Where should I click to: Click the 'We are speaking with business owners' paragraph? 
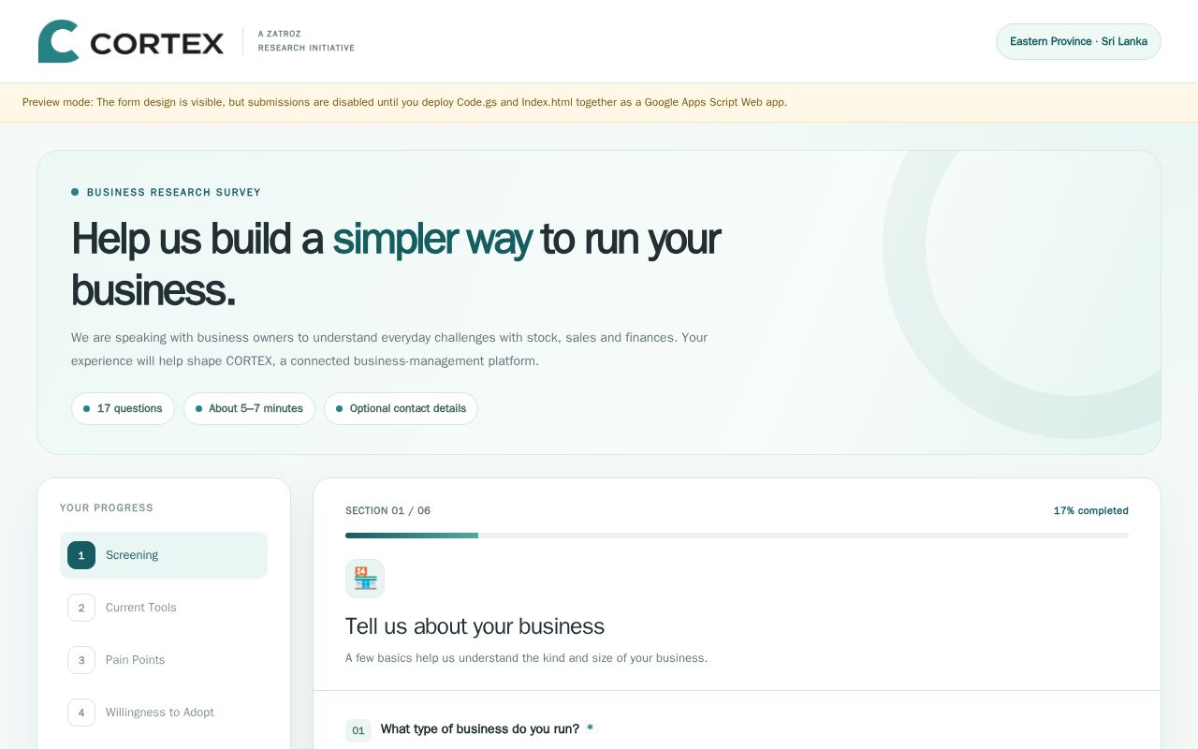[x=389, y=348]
